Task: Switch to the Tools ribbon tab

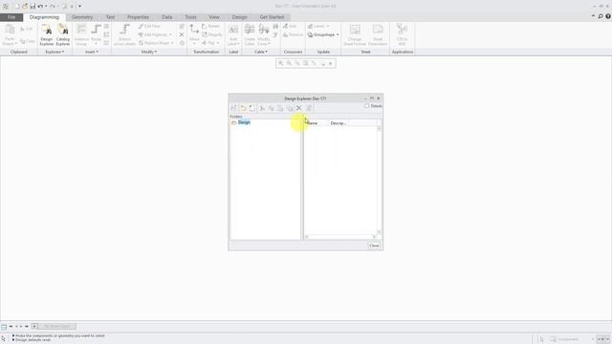Action: tap(190, 17)
